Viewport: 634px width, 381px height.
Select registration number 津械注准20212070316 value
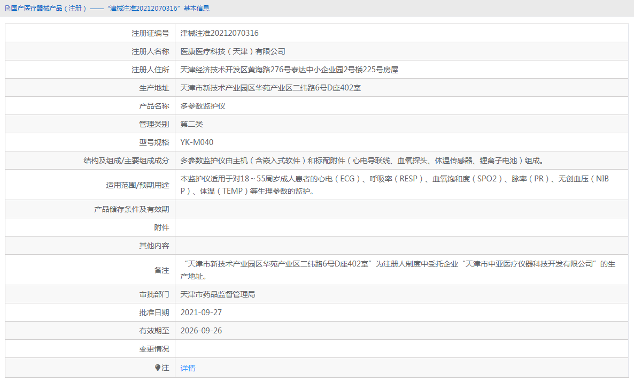(220, 33)
